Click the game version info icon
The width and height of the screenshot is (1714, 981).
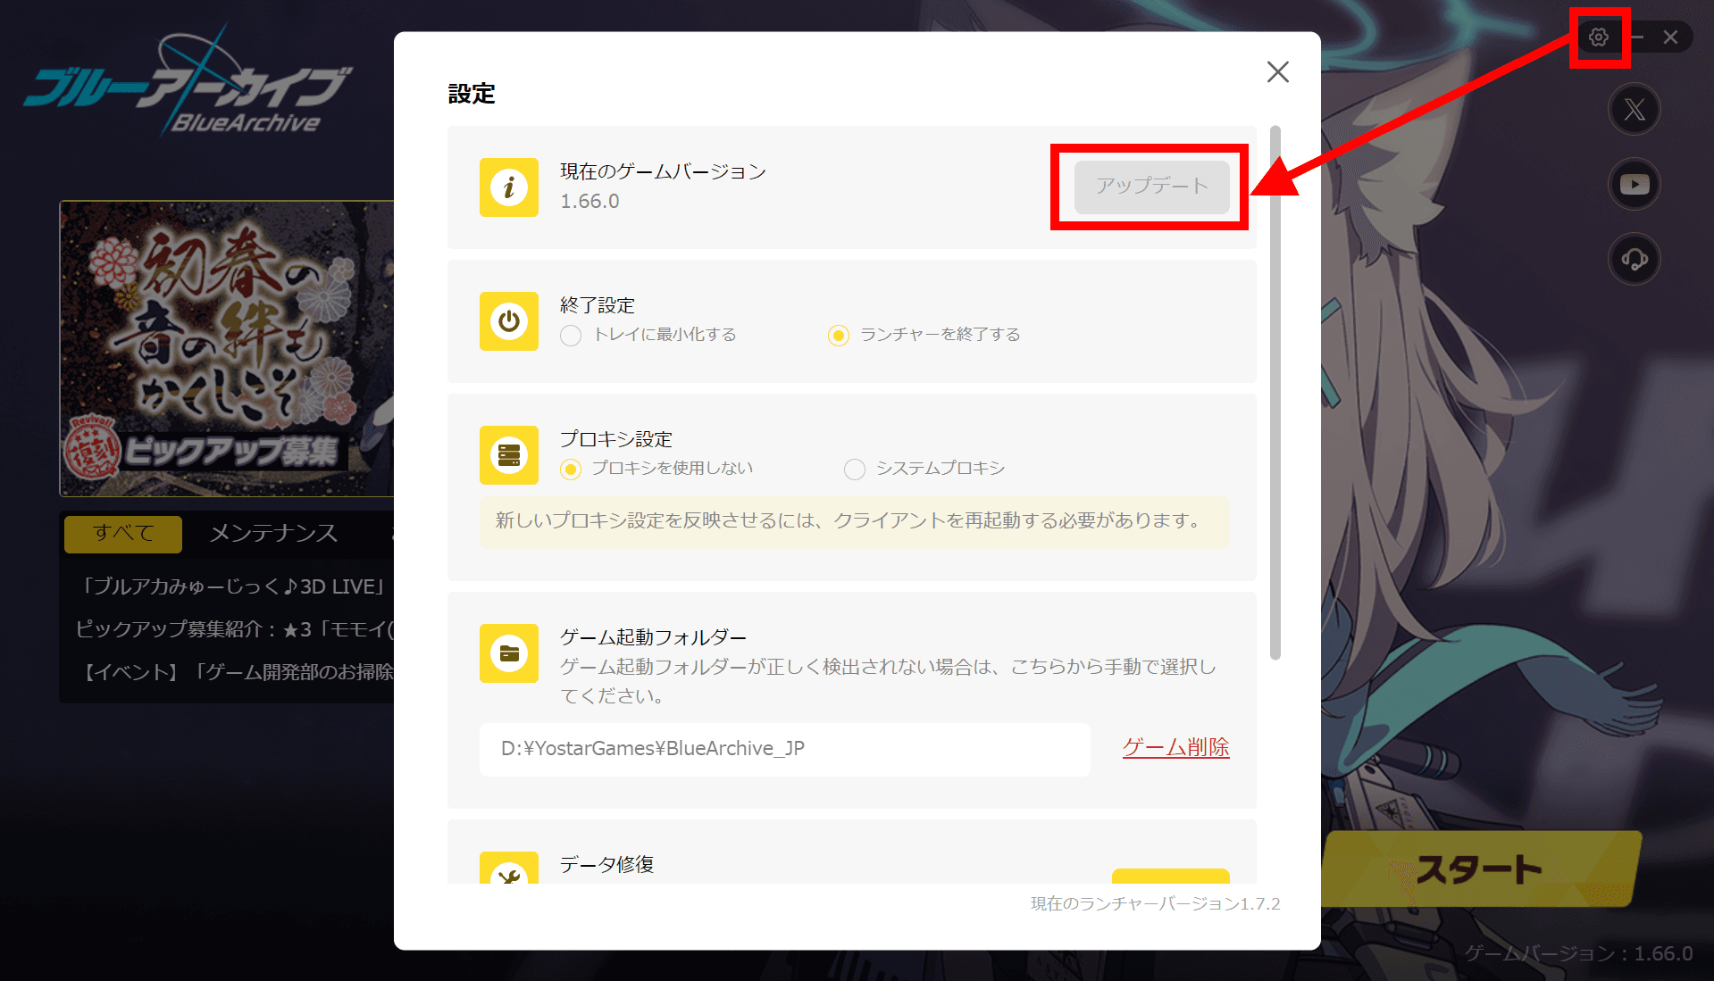coord(509,187)
